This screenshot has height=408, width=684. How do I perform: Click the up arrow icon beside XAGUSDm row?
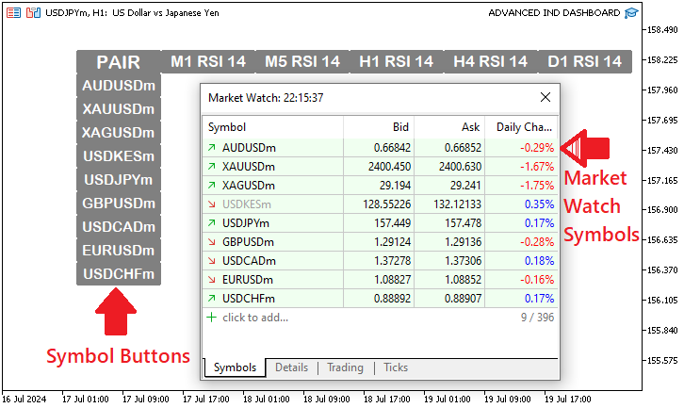(x=212, y=186)
